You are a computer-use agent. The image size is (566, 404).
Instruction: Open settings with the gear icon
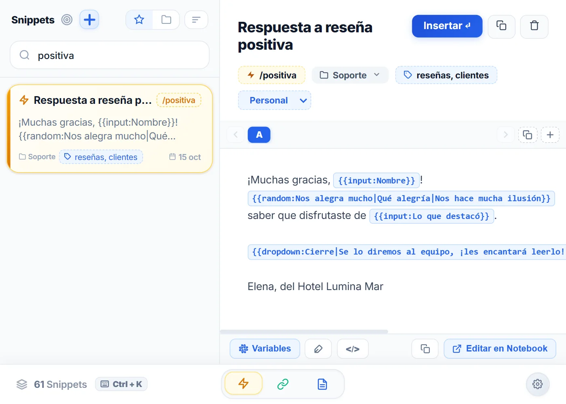pos(537,384)
